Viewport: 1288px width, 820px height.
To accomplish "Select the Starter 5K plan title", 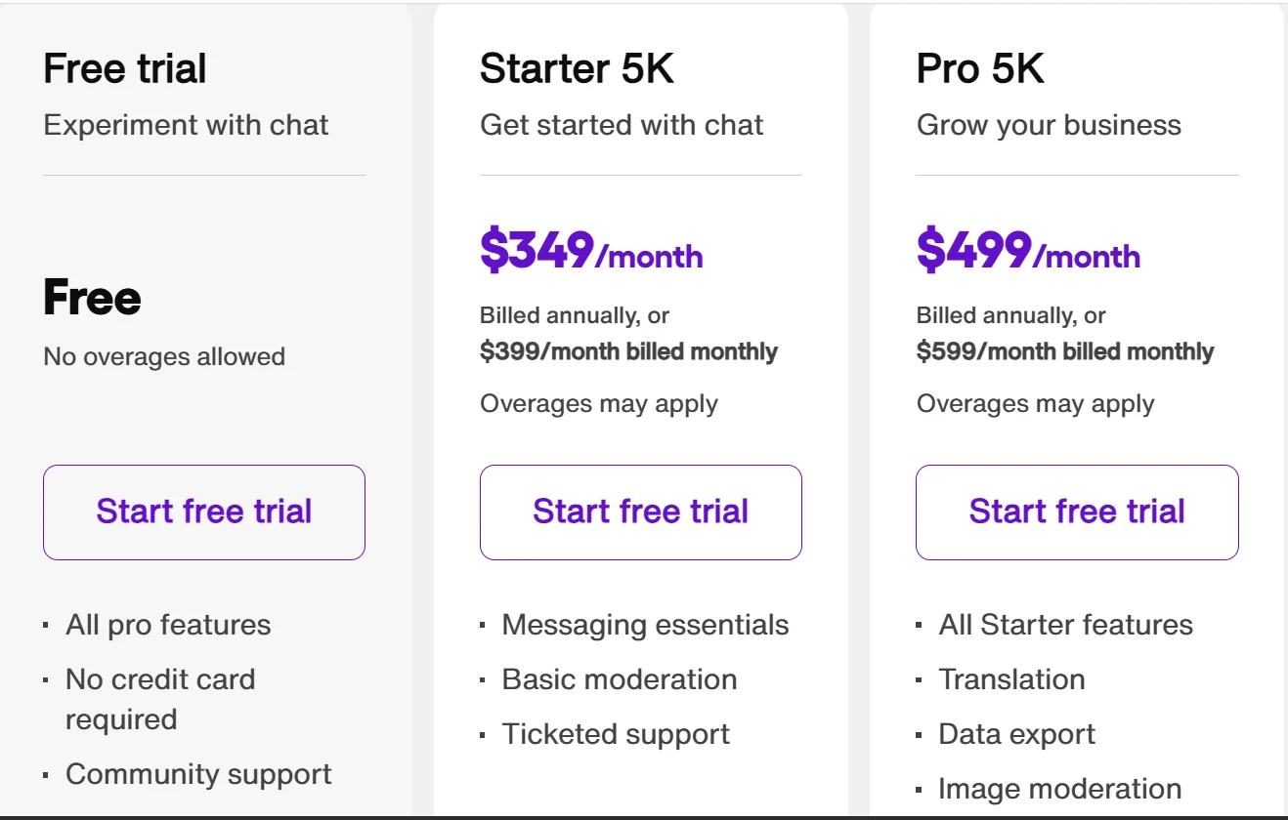I will [x=577, y=69].
